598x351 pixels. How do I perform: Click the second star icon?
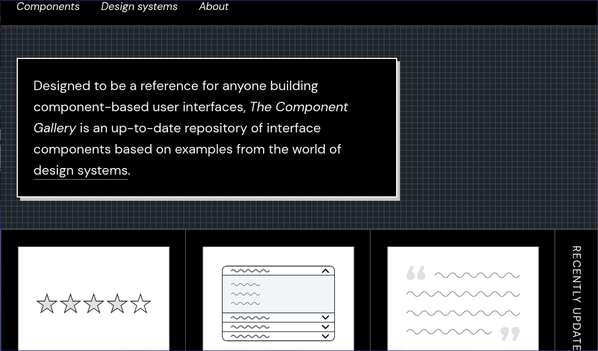[x=70, y=303]
